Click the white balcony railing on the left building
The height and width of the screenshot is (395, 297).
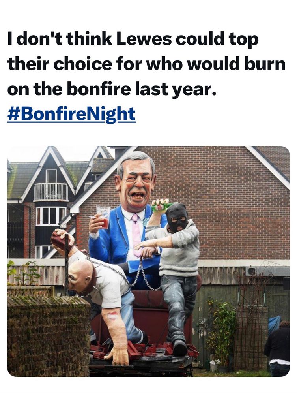click(51, 192)
